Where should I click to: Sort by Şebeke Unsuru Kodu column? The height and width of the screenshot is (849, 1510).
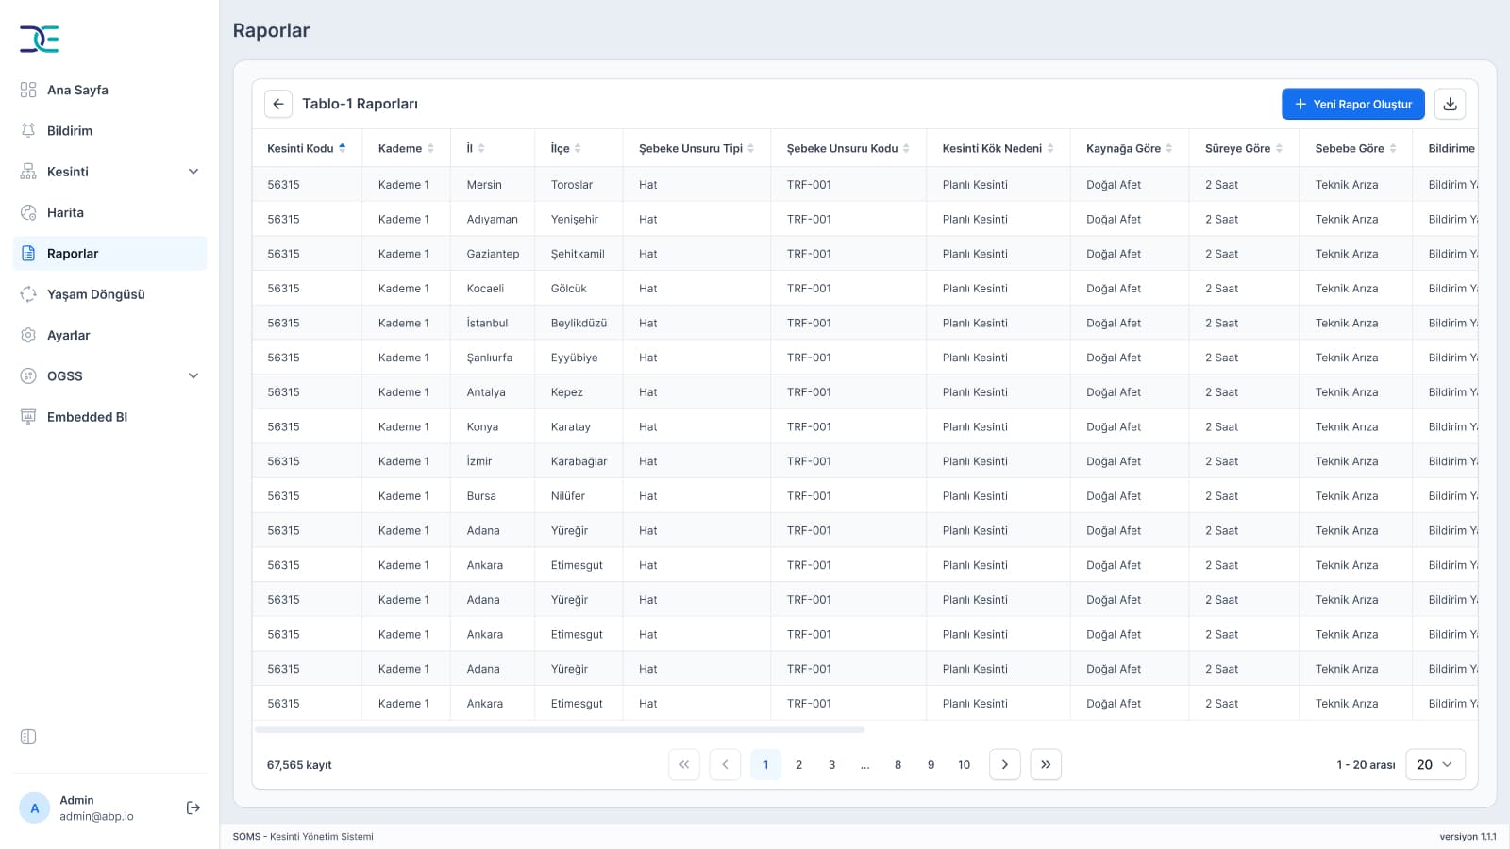click(x=848, y=148)
